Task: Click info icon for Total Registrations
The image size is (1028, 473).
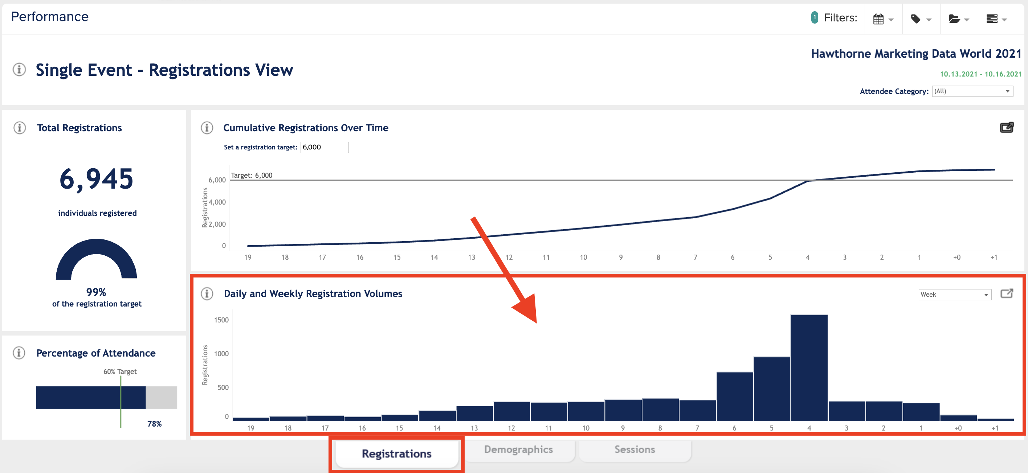Action: click(x=20, y=128)
